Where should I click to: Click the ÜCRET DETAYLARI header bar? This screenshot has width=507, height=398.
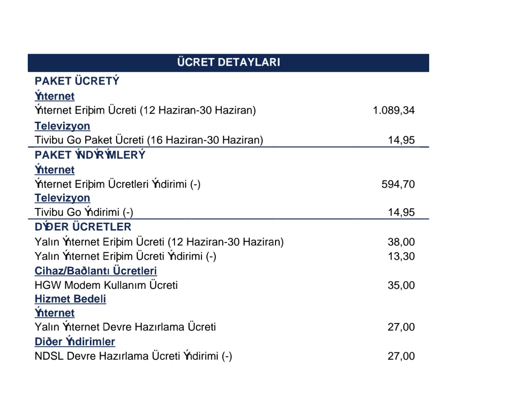click(x=228, y=63)
